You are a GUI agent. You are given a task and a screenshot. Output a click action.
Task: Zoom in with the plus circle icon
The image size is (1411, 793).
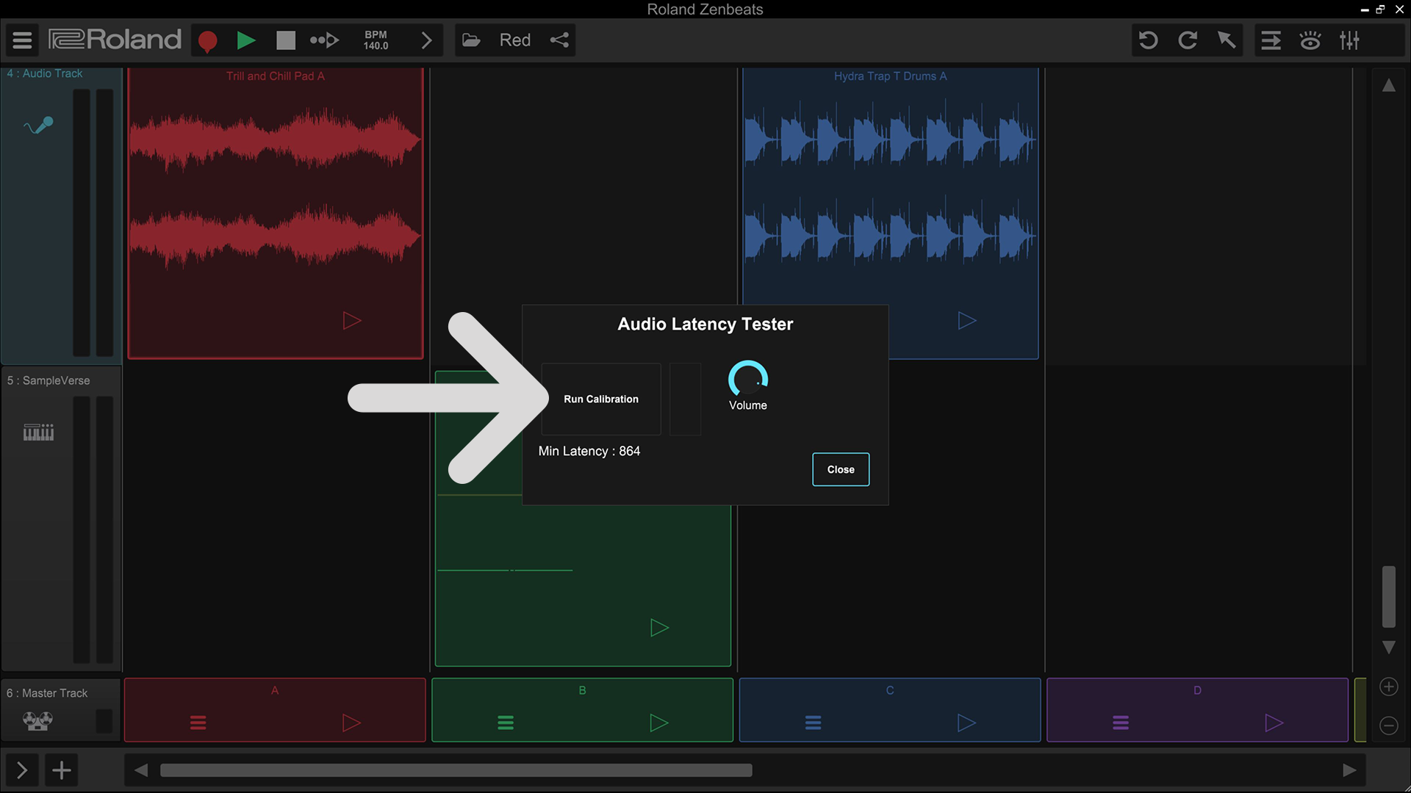click(x=1388, y=687)
